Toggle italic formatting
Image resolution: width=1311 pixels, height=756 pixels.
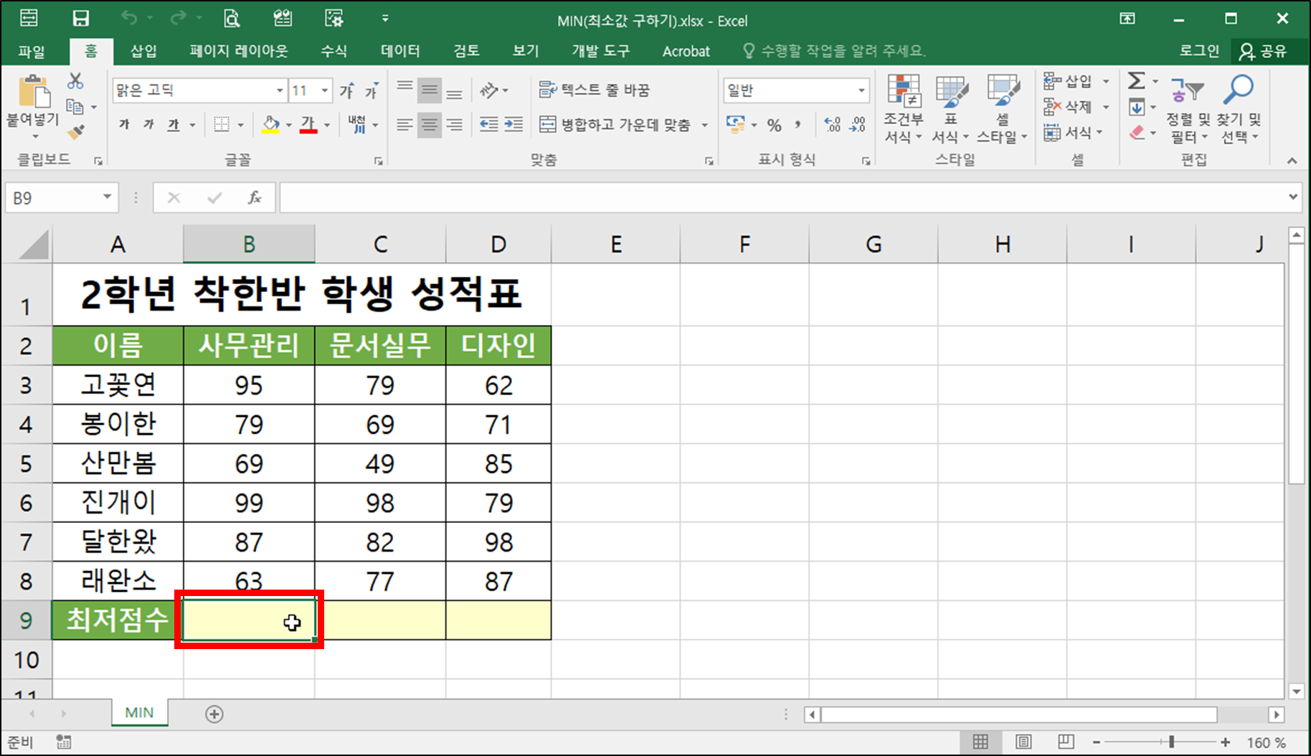tap(148, 123)
